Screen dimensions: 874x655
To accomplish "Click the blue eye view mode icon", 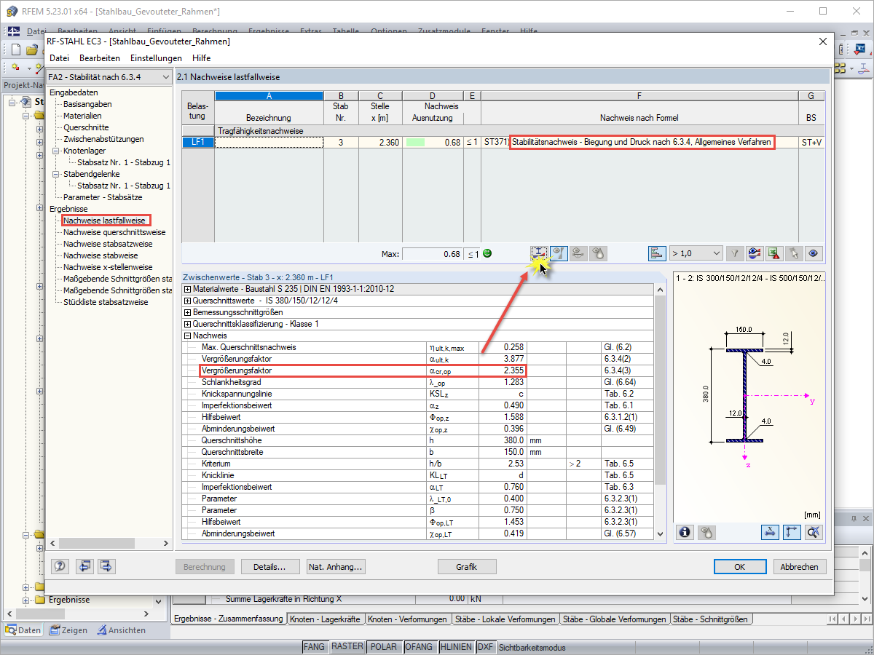I will [814, 253].
